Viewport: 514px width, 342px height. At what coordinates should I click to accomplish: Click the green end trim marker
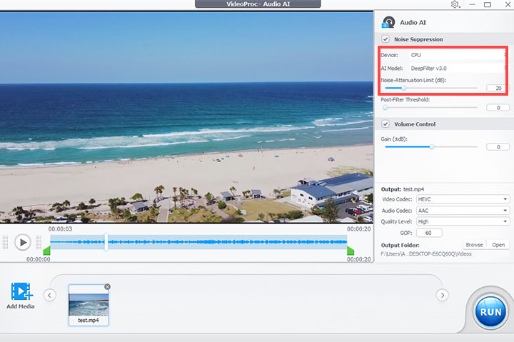[x=351, y=251]
